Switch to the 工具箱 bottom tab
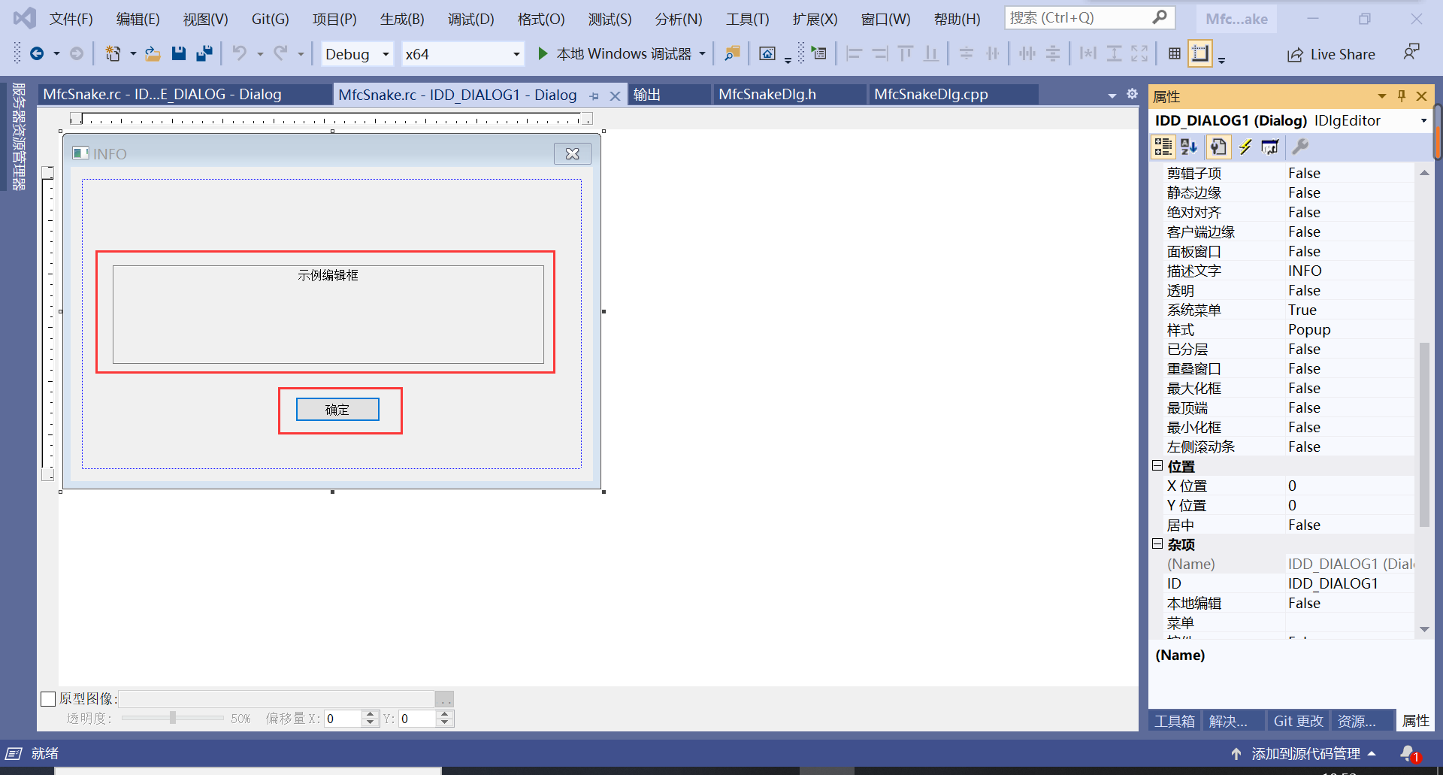This screenshot has height=775, width=1443. [x=1175, y=721]
